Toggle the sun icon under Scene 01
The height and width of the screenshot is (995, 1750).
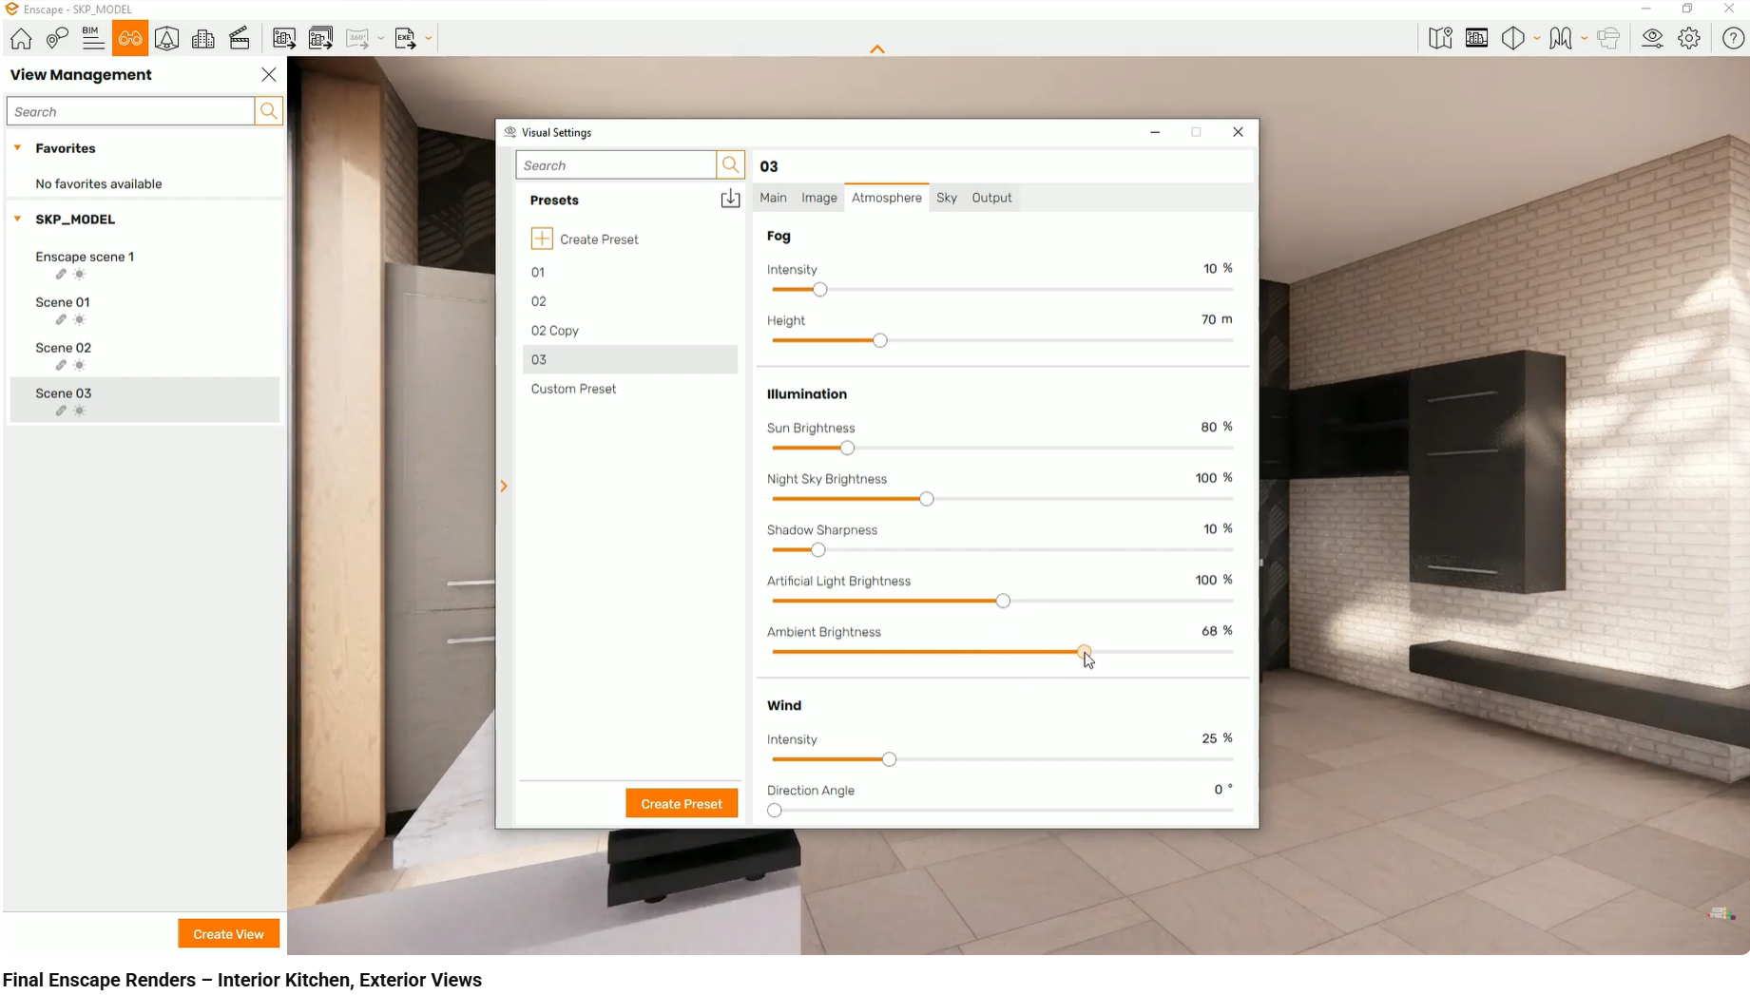click(80, 320)
